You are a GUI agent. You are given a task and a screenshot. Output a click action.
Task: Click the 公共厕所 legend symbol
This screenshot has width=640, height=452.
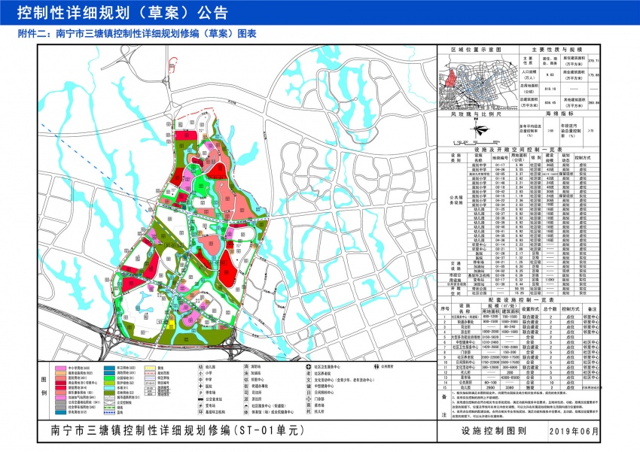coord(377,367)
